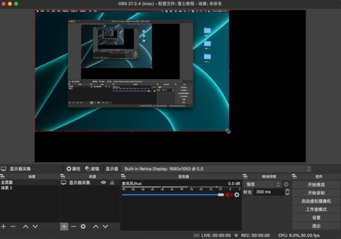Click the CPU usage status text
The height and width of the screenshot is (239, 341).
299,235
